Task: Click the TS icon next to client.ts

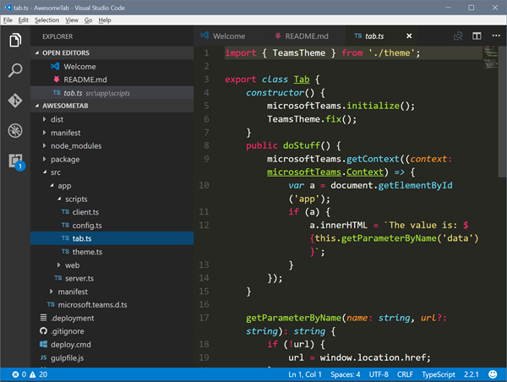Action: (65, 211)
